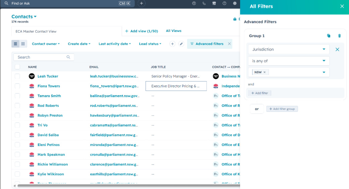This screenshot has height=189, width=349.
Task: Click the search magnifier in Find or Ask
Action: [x=6, y=3]
